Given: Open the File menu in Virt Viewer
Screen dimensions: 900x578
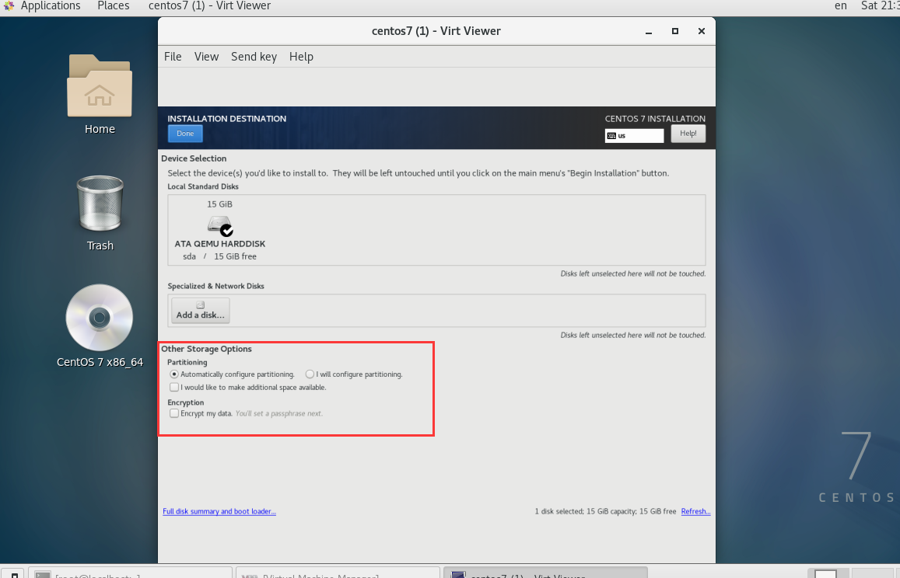Looking at the screenshot, I should [x=173, y=56].
